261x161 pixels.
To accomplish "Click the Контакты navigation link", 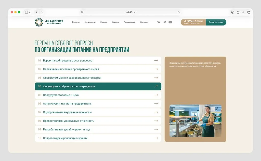I will coord(145,22).
